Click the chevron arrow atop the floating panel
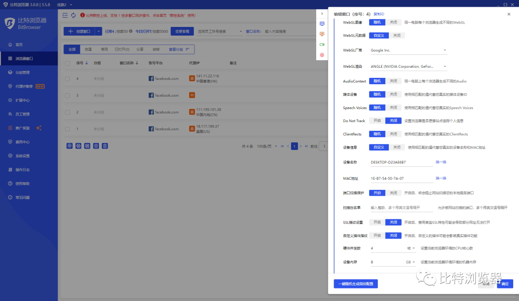This screenshot has height=301, width=519. 322,13
